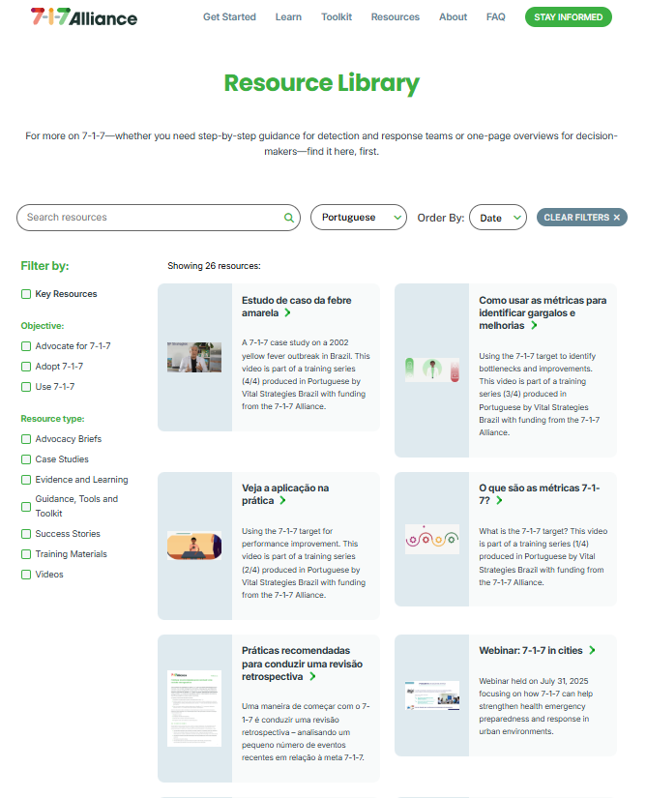Enable the Key Resources checkbox
The image size is (646, 798).
click(26, 294)
